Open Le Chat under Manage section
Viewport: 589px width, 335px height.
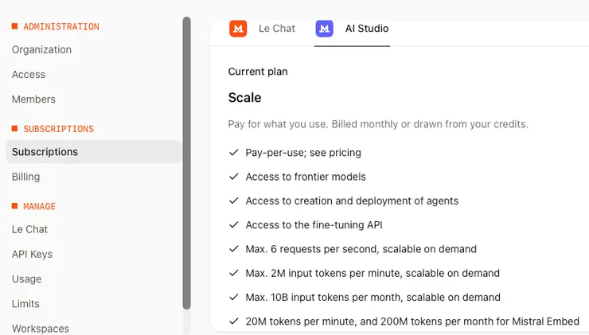(x=29, y=229)
